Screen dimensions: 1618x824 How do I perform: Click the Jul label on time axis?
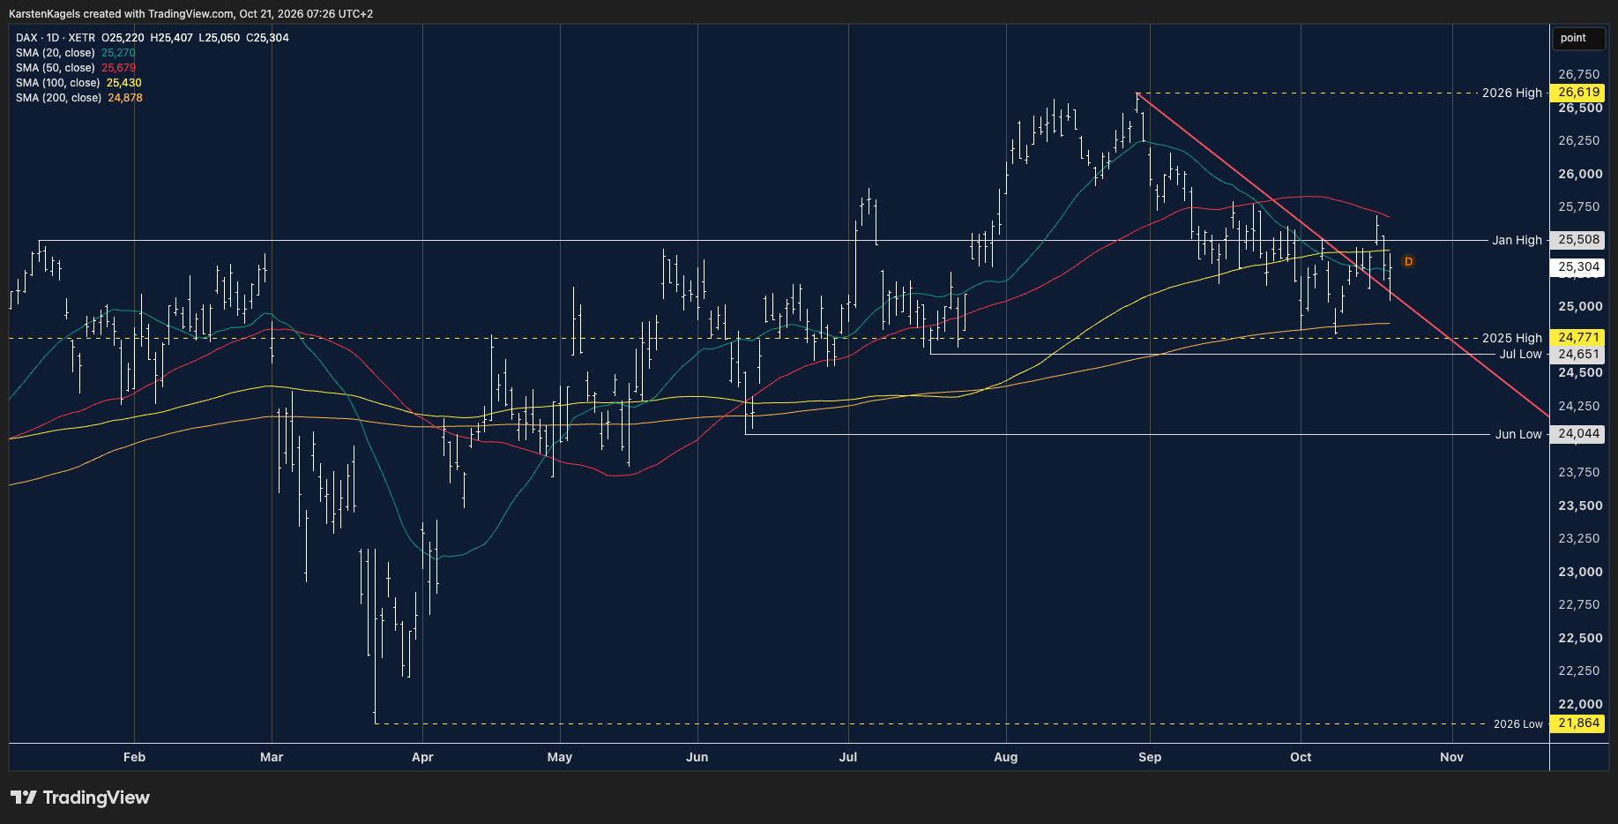click(x=848, y=757)
